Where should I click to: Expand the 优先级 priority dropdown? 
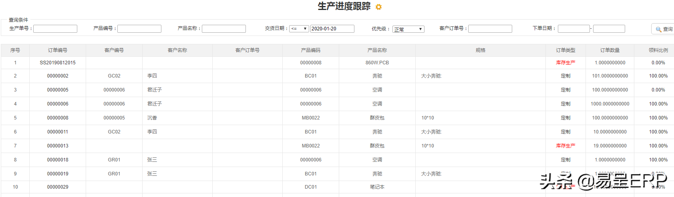pyautogui.click(x=408, y=29)
